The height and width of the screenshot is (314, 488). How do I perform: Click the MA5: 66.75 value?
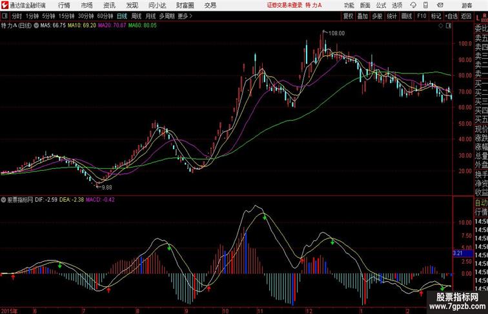click(x=53, y=26)
